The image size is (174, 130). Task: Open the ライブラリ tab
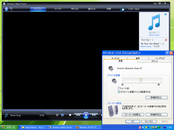tap(58, 9)
